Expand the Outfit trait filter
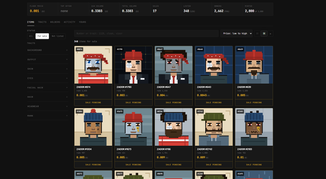 coord(48,59)
